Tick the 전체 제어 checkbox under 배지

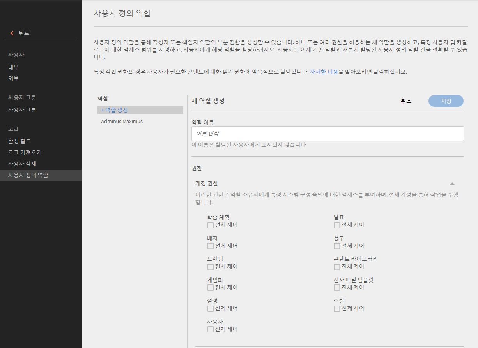211,246
